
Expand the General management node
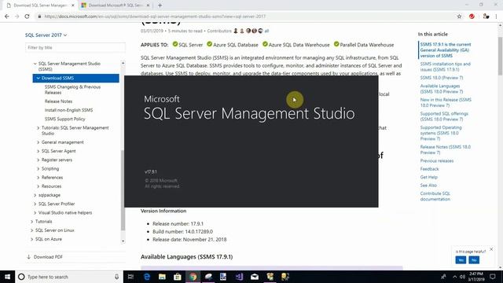click(x=39, y=142)
